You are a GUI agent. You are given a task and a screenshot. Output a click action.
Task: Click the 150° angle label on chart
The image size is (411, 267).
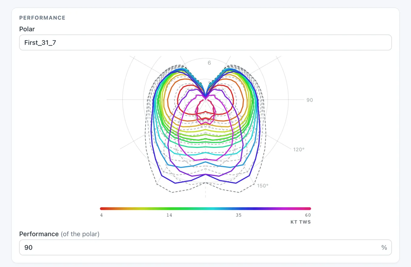coord(263,185)
